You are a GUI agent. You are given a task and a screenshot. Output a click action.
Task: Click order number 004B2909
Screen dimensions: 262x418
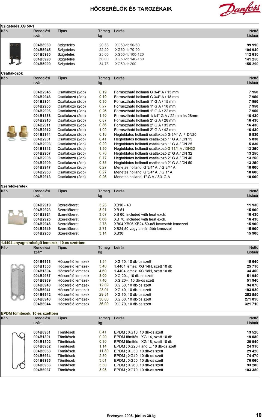point(42,163)
